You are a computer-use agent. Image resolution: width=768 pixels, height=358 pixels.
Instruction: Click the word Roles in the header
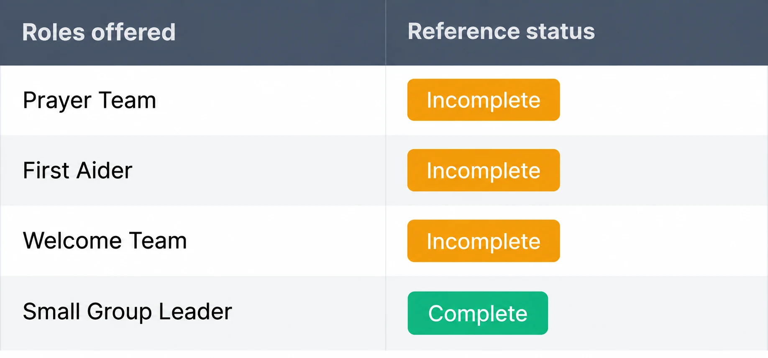click(x=54, y=33)
